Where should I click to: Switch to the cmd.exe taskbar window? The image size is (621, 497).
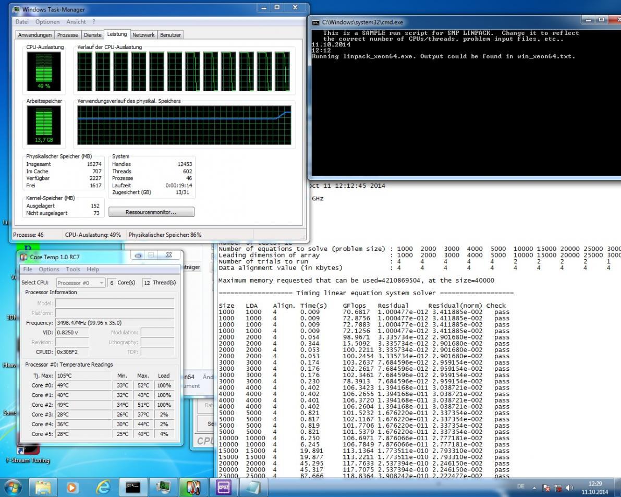(133, 487)
